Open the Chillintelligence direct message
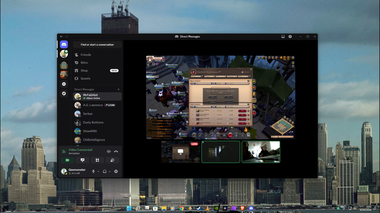Image resolution: width=380 pixels, height=213 pixels. pyautogui.click(x=97, y=140)
